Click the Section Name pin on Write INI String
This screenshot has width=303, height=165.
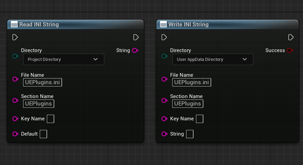(164, 100)
